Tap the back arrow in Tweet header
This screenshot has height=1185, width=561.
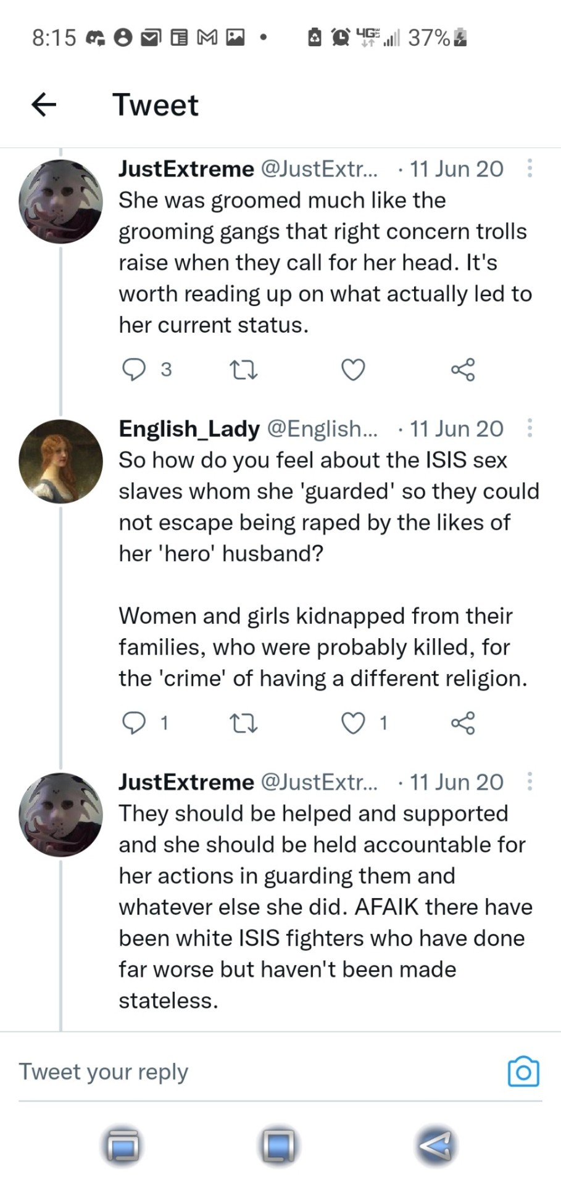point(44,104)
